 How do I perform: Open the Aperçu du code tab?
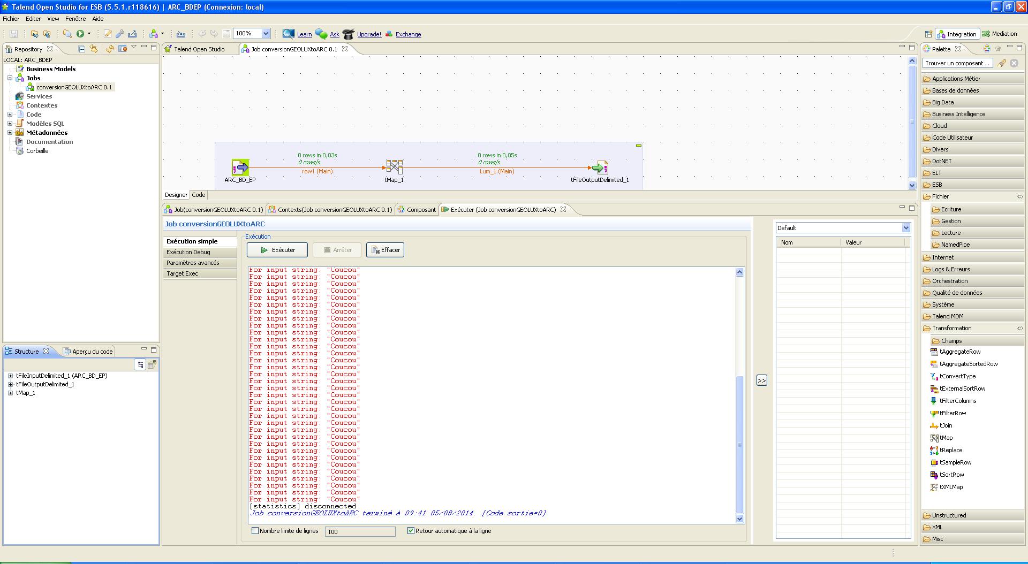(88, 352)
